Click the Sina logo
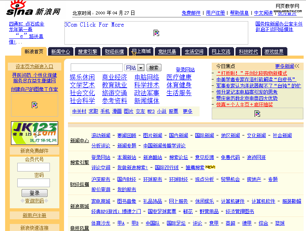The height and width of the screenshot is (231, 306). point(33,9)
